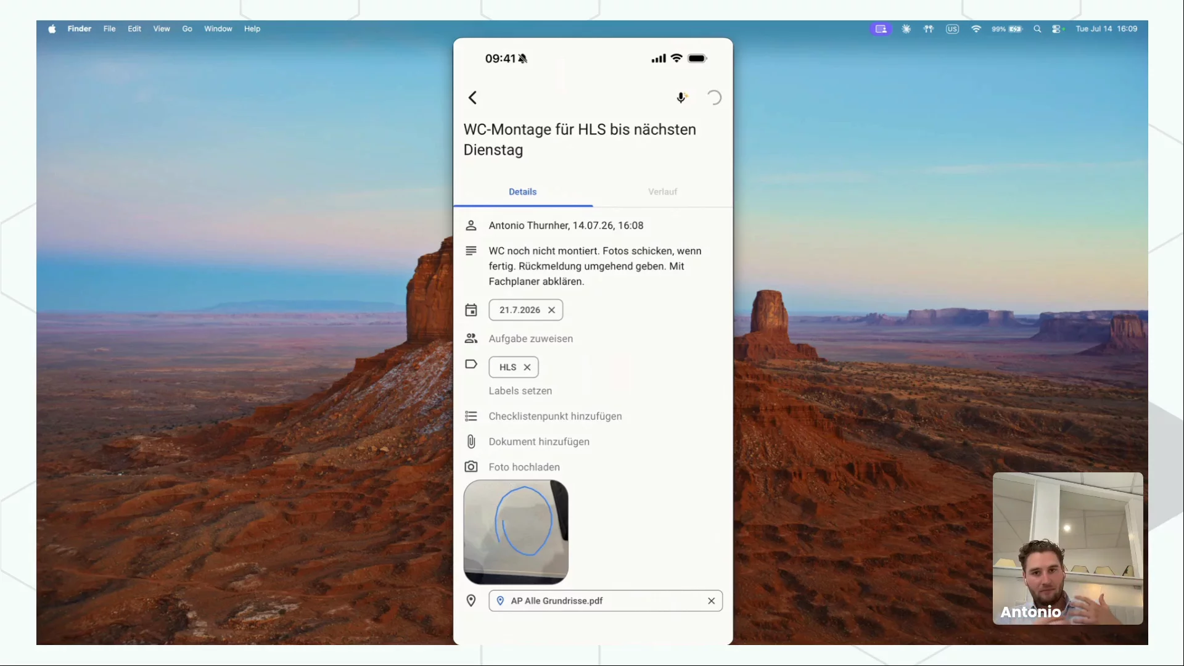Open the Window menu
Viewport: 1184px width, 666px height.
click(x=218, y=29)
